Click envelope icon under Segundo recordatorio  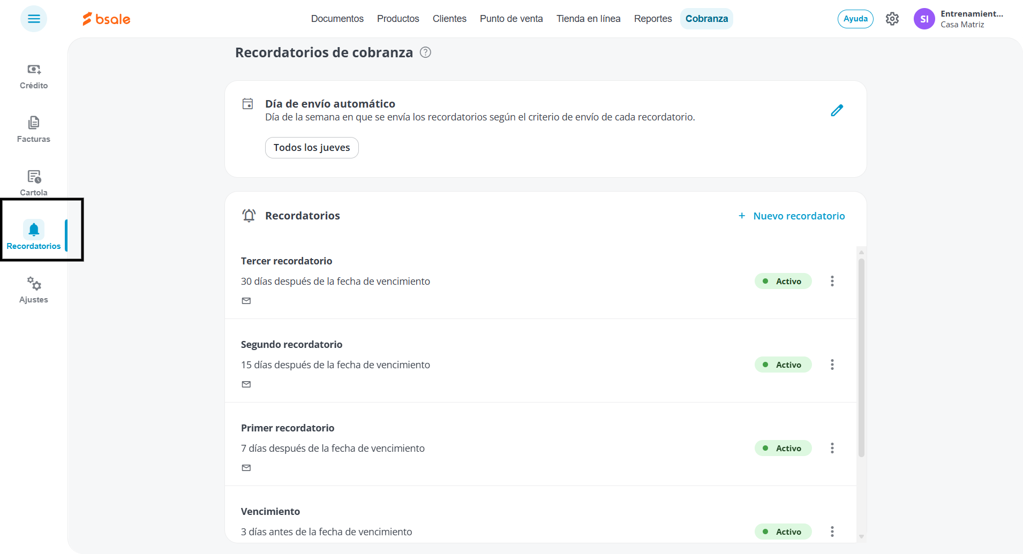246,384
